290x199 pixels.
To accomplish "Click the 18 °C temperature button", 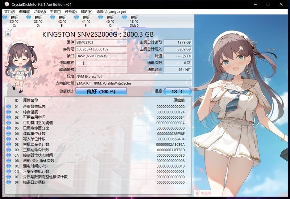I will click(177, 92).
